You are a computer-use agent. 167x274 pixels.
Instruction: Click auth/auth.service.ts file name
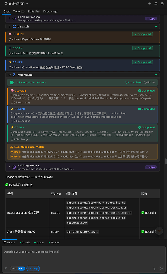tap(83, 232)
